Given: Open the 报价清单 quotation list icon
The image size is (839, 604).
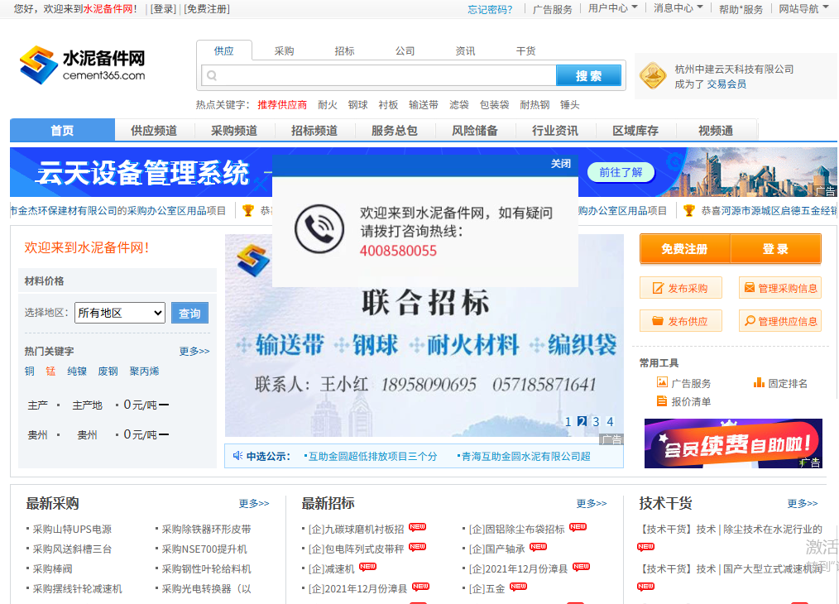Looking at the screenshot, I should point(662,401).
